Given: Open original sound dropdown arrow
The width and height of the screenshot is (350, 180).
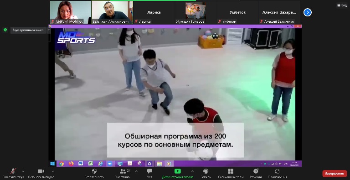Looking at the screenshot, I should coord(49,30).
